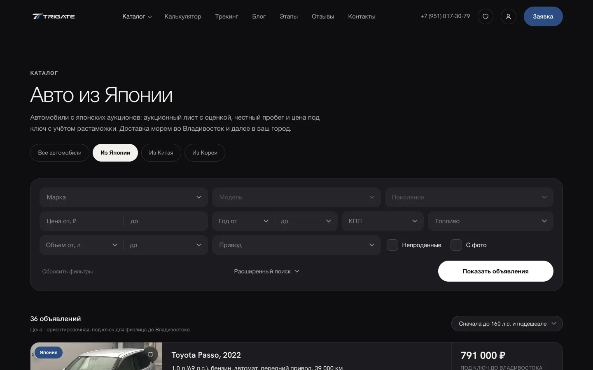Click the Заявка button

[543, 16]
